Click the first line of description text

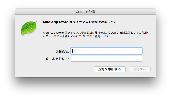[96, 33]
